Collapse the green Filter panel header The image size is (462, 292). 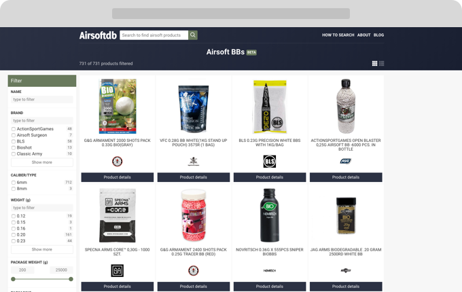(x=42, y=81)
